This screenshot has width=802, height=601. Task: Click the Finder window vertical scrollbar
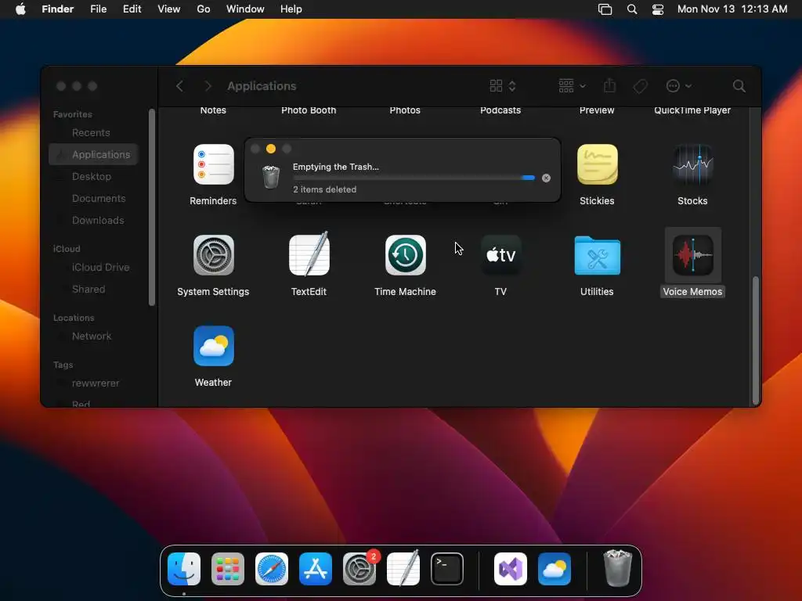point(756,340)
